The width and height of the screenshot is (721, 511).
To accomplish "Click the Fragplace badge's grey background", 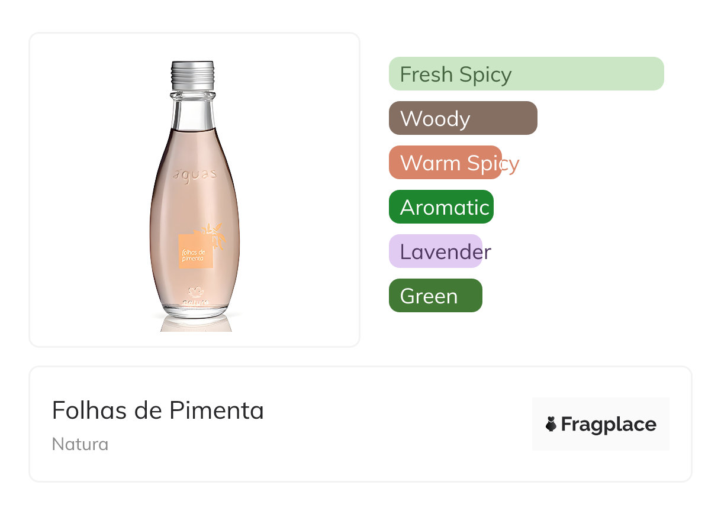I will click(x=600, y=406).
